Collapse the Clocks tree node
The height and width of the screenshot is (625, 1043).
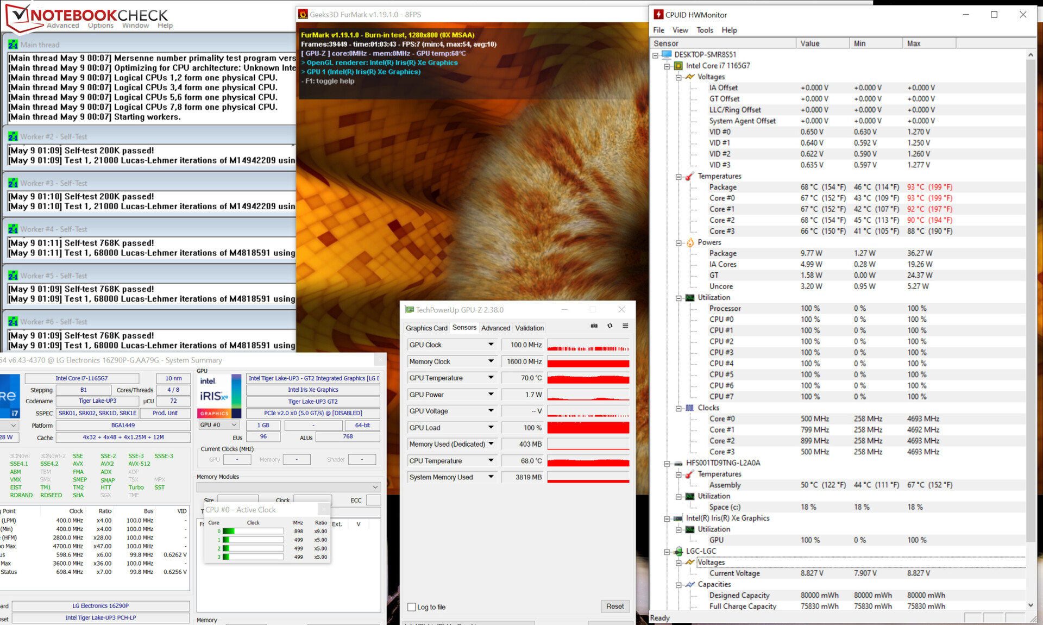[678, 408]
